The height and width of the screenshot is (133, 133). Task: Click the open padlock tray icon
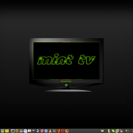121,131
